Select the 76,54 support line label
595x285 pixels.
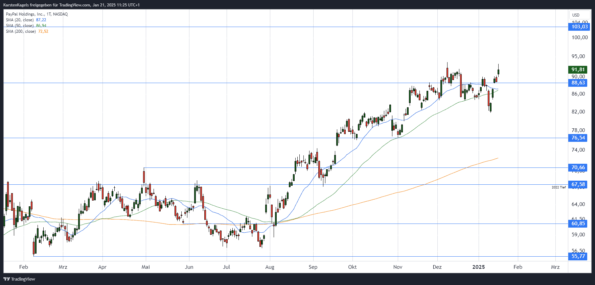pyautogui.click(x=578, y=138)
